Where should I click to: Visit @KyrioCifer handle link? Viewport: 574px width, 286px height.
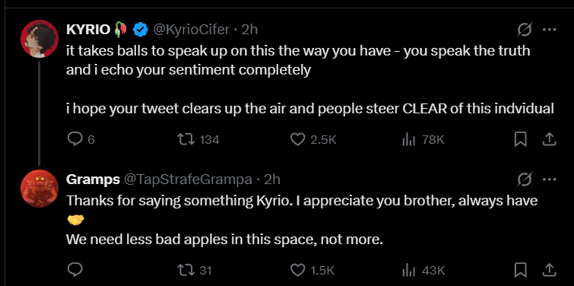pos(191,30)
